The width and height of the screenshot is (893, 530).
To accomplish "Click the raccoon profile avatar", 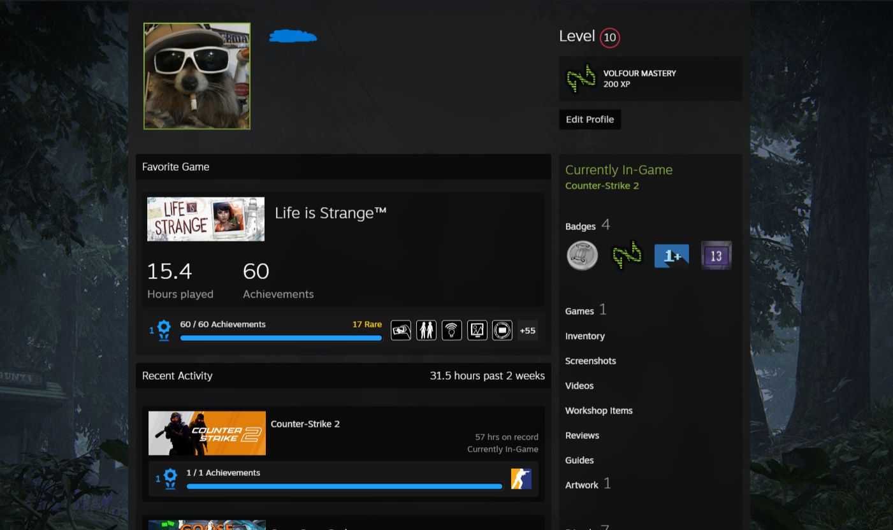I will coord(197,76).
